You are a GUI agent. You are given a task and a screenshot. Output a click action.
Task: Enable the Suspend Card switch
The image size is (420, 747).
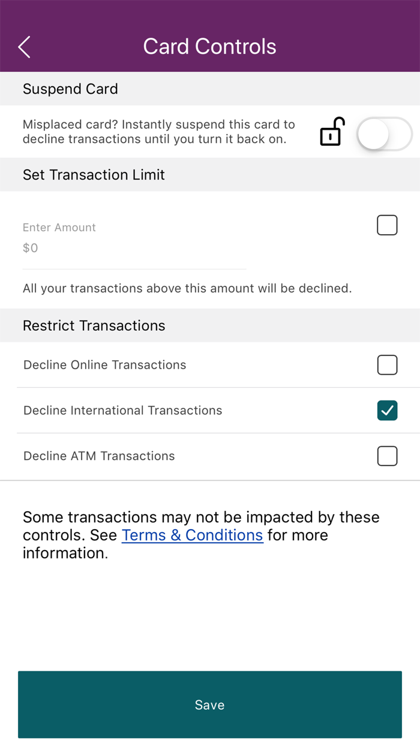point(384,135)
